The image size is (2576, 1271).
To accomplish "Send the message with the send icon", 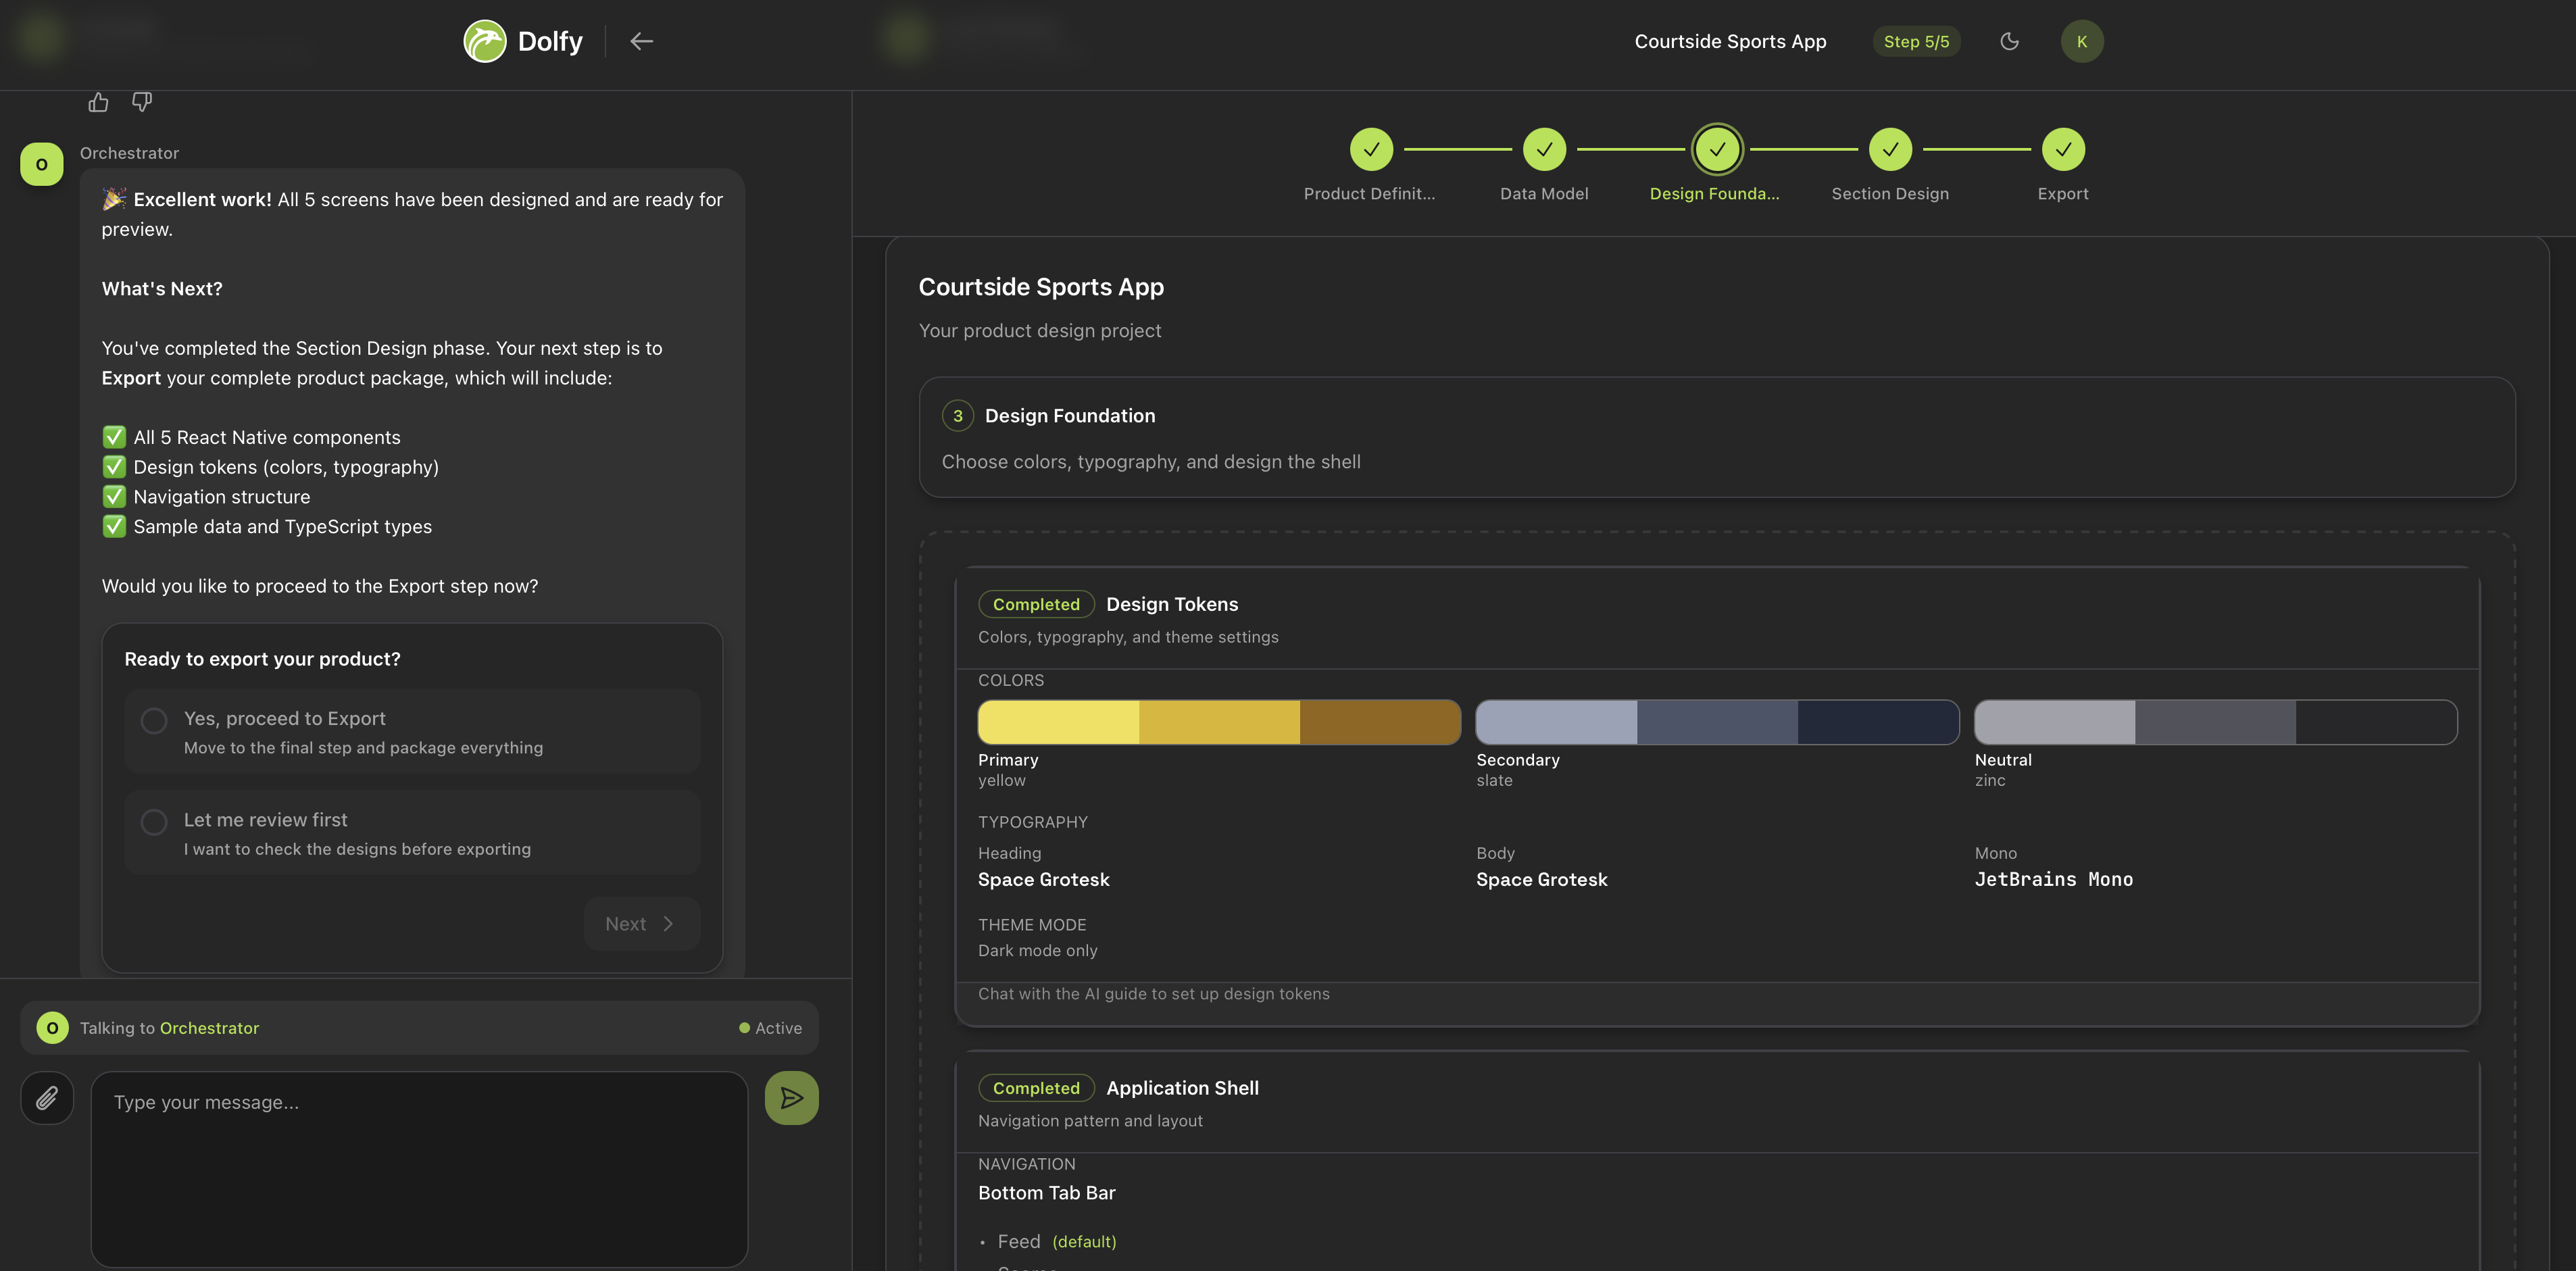I will coord(791,1097).
